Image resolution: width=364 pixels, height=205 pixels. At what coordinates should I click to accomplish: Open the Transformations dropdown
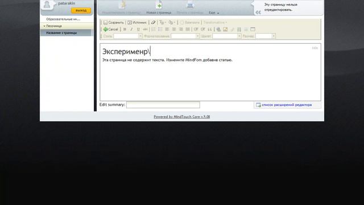point(215,23)
